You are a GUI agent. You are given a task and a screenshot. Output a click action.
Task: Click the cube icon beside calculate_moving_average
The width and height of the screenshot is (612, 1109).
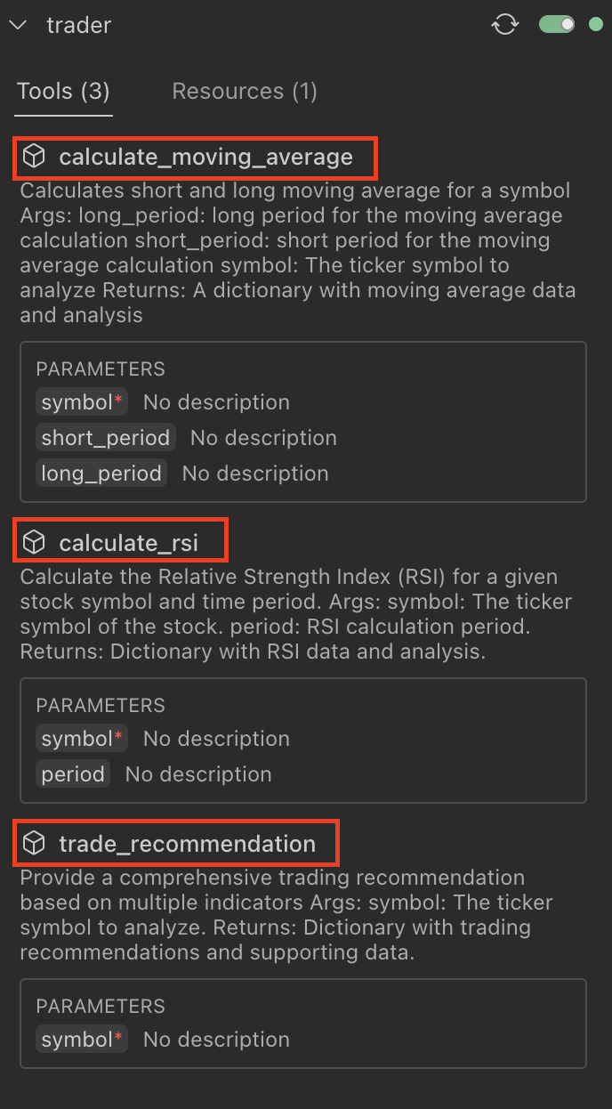(34, 158)
